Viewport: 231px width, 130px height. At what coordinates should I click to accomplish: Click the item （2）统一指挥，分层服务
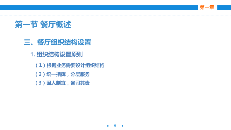(62, 74)
